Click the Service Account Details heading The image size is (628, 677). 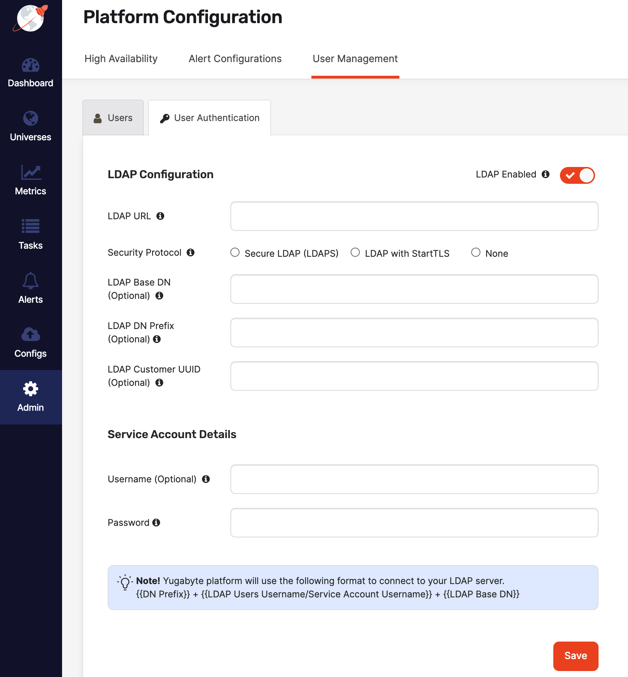[172, 434]
